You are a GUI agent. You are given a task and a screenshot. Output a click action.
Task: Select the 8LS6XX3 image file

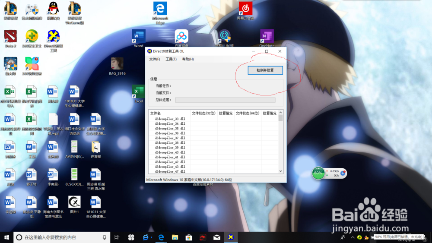pos(74,177)
